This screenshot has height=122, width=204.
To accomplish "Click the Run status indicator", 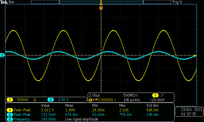I will [11, 2].
